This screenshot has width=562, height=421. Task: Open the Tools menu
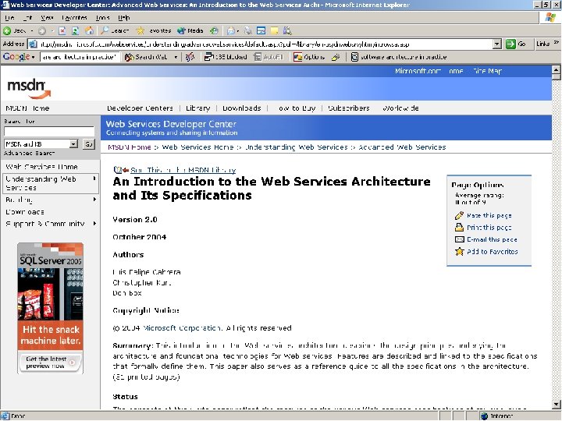(x=102, y=17)
